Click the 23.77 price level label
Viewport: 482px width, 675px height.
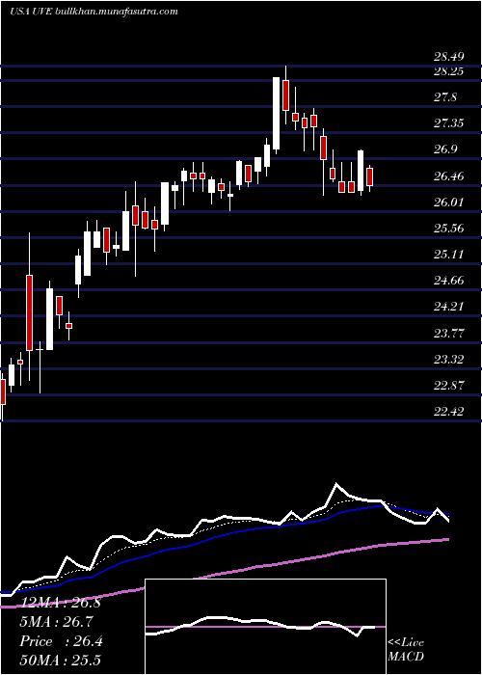(448, 334)
